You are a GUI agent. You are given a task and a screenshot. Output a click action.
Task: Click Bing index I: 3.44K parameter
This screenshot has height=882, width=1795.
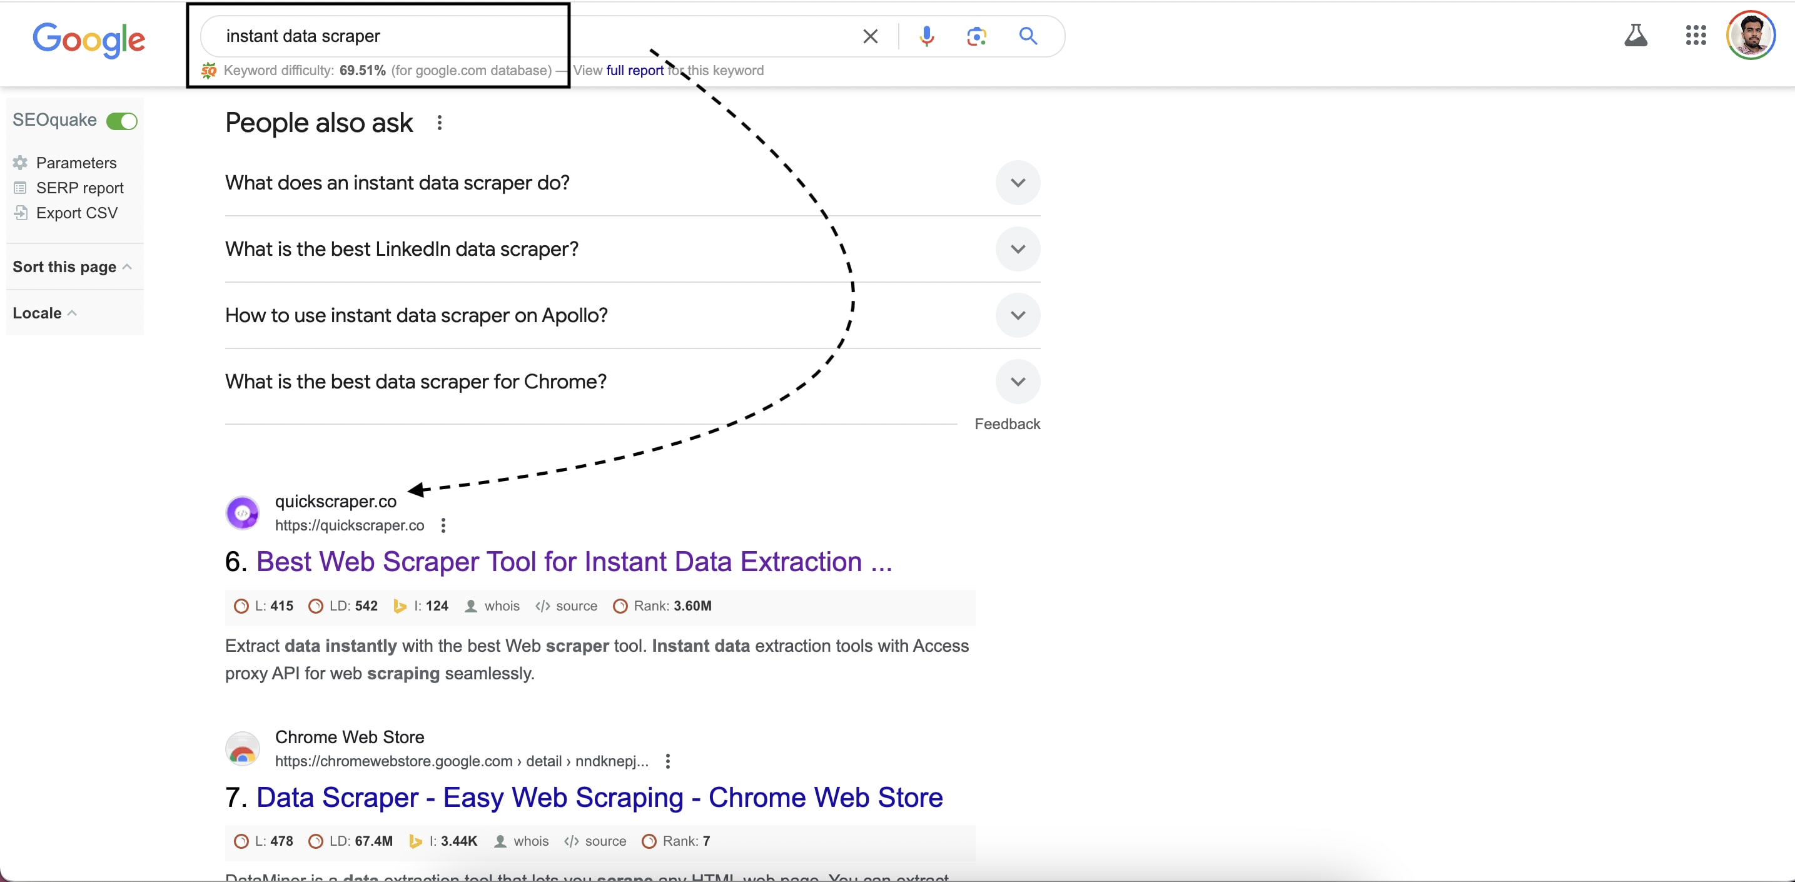click(x=443, y=841)
